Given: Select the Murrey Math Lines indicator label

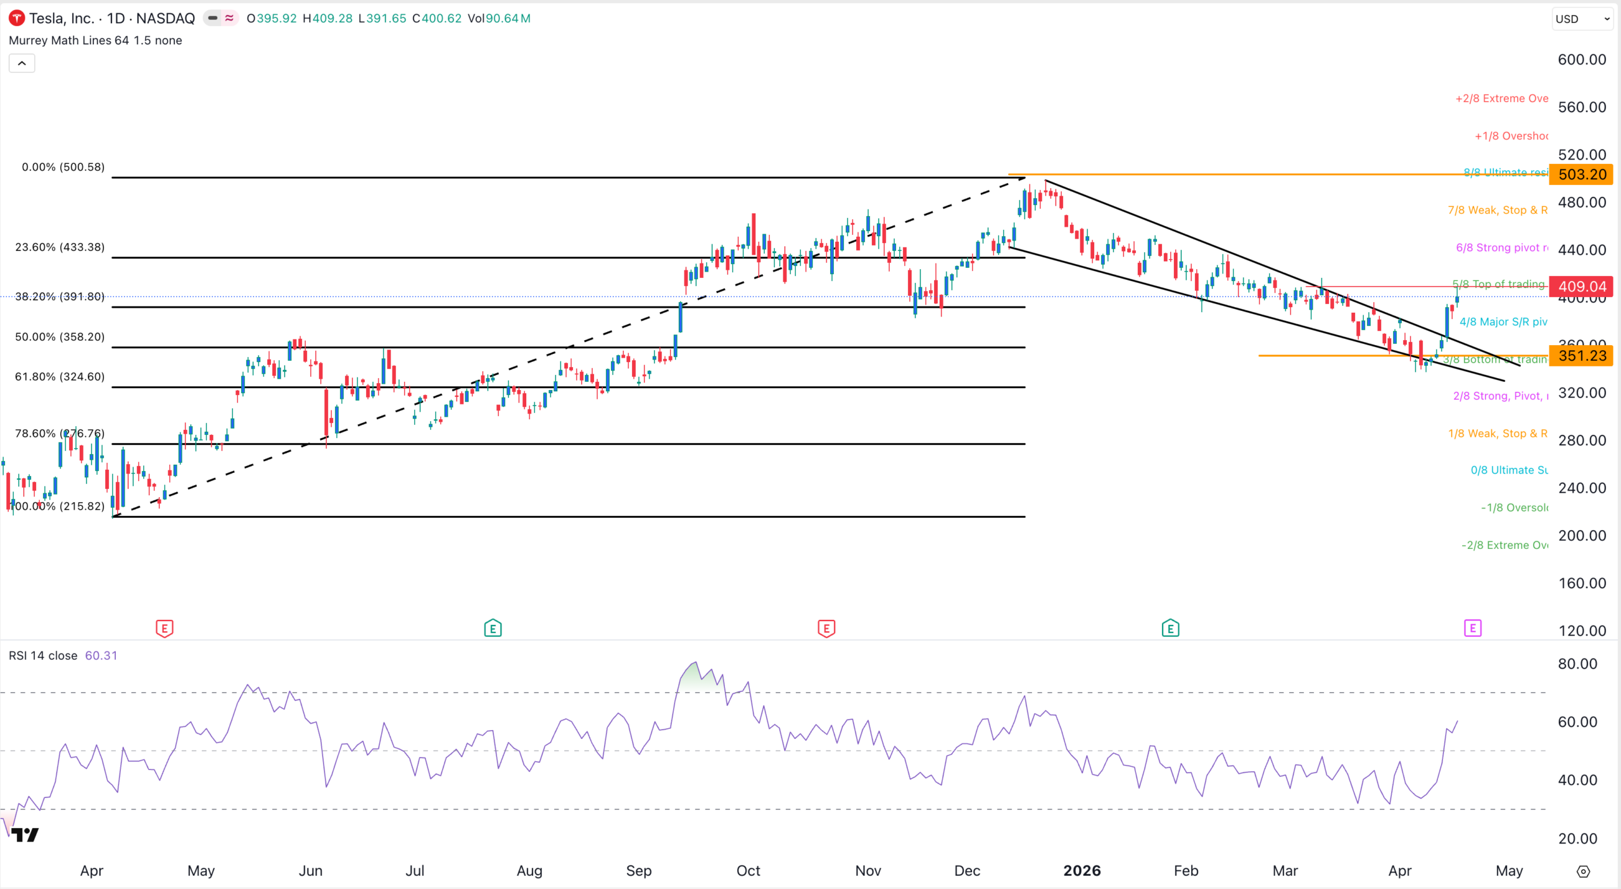Looking at the screenshot, I should click(x=96, y=41).
